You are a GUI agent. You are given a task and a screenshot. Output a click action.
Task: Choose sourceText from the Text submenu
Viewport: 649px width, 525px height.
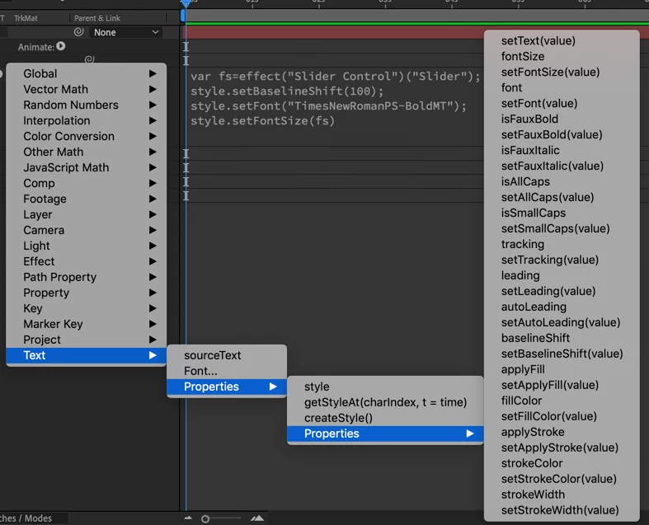click(227, 355)
